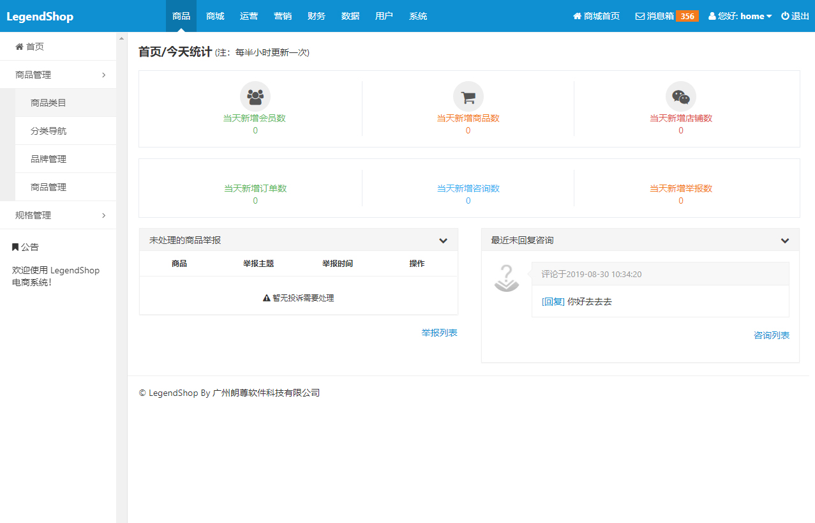Click the sidebar scrollbar up arrow
Image resolution: width=815 pixels, height=523 pixels.
tap(122, 38)
